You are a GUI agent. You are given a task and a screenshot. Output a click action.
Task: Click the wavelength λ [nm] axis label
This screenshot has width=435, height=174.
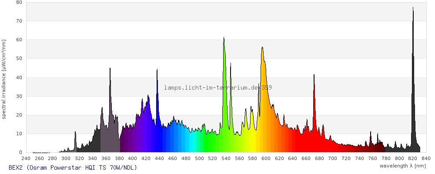[x=403, y=166]
